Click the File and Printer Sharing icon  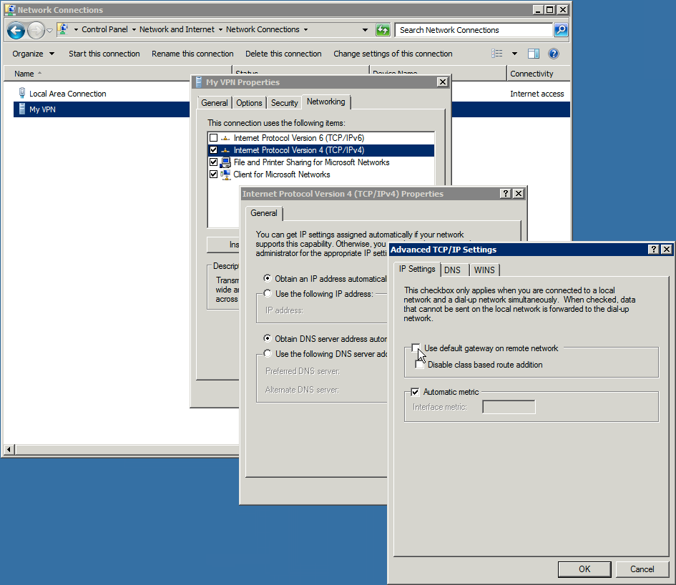click(x=225, y=162)
